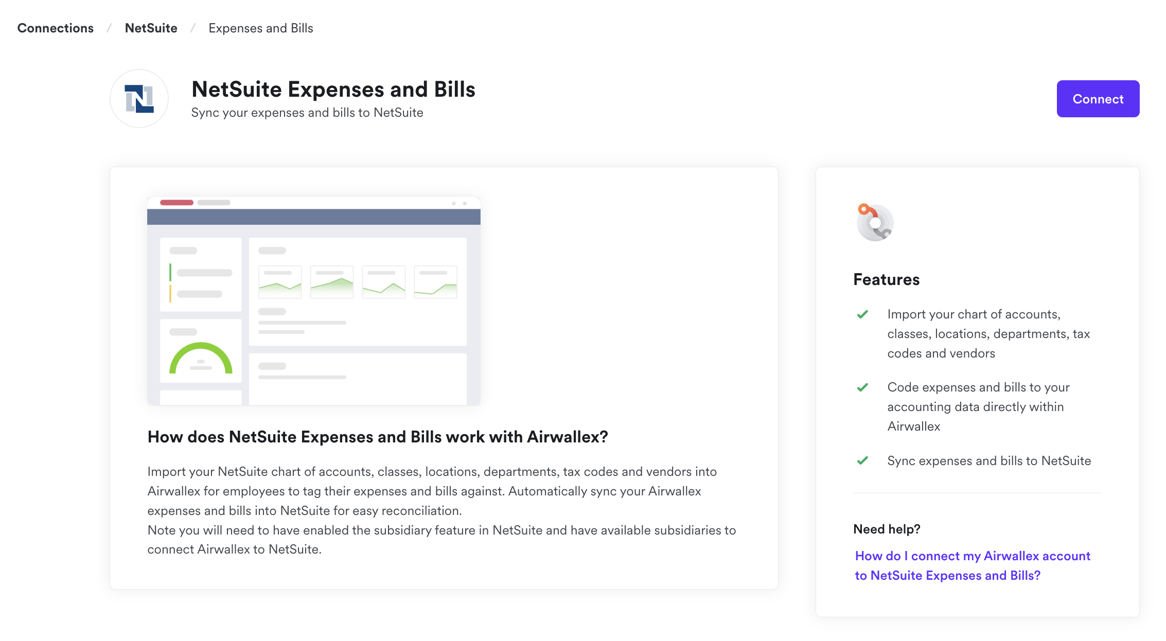
Task: Click the red pill in the preview's top bar
Action: coord(176,203)
